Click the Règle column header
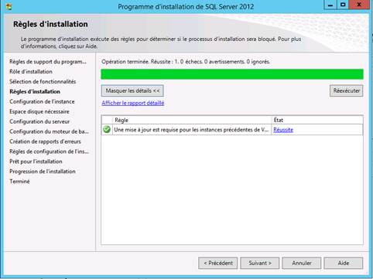 192,120
